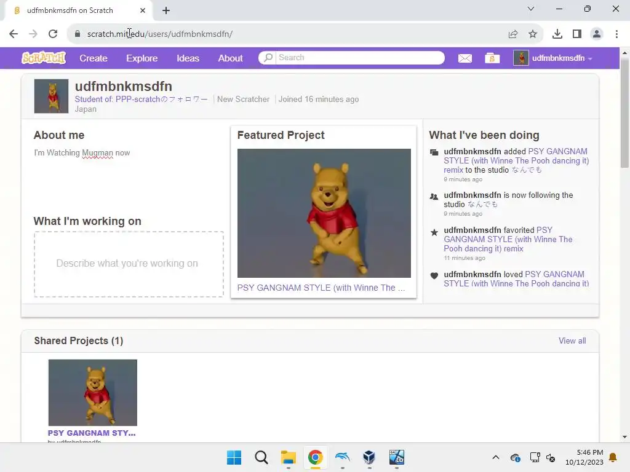Open PSY GANGNAM STY... shared project title
Image resolution: width=630 pixels, height=472 pixels.
click(92, 433)
